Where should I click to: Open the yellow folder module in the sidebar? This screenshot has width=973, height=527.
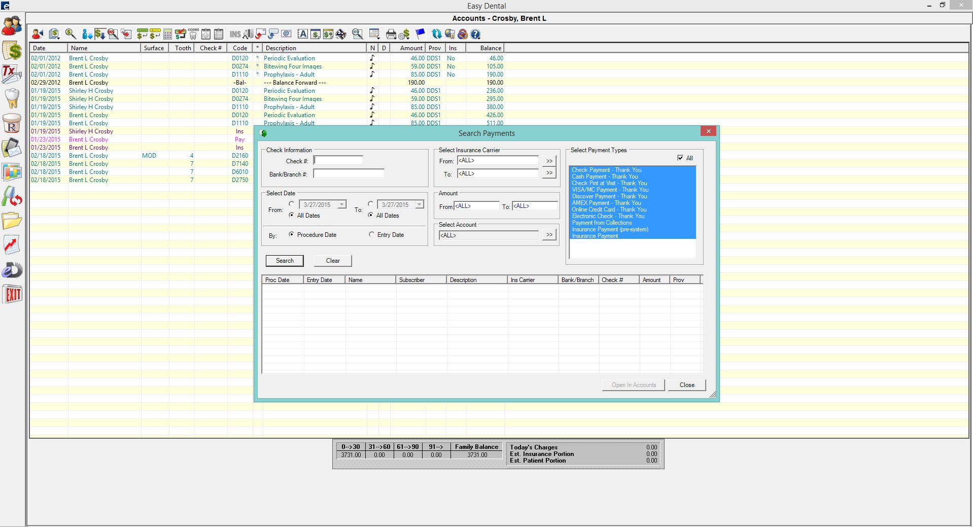pos(12,221)
